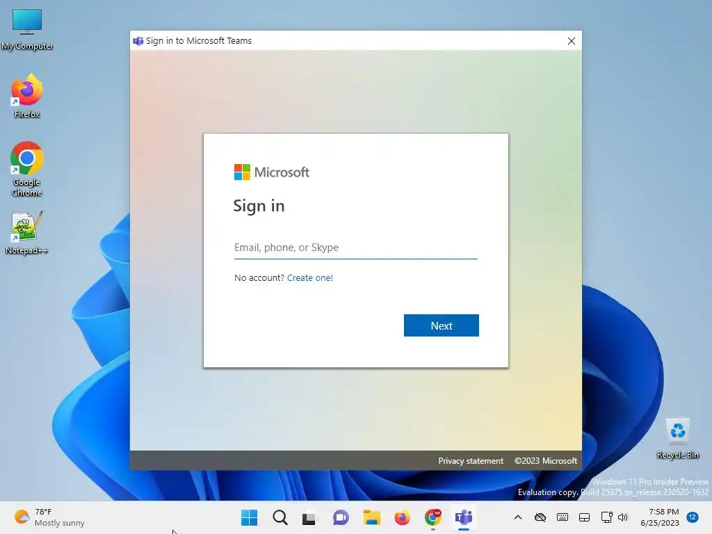Screen dimensions: 712x534
Task: Open the Windows Start menu
Action: [x=249, y=517]
